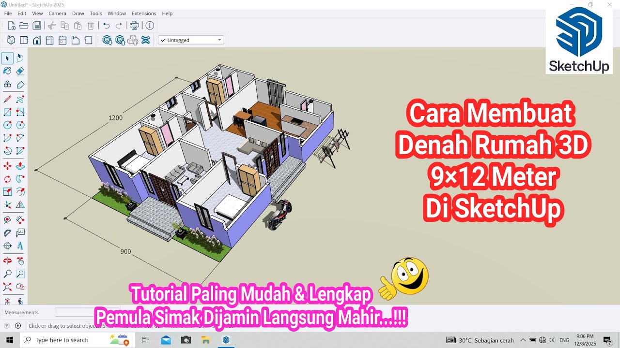Click the Measurements input box
Screen dimensions: 620x348
click(87, 312)
